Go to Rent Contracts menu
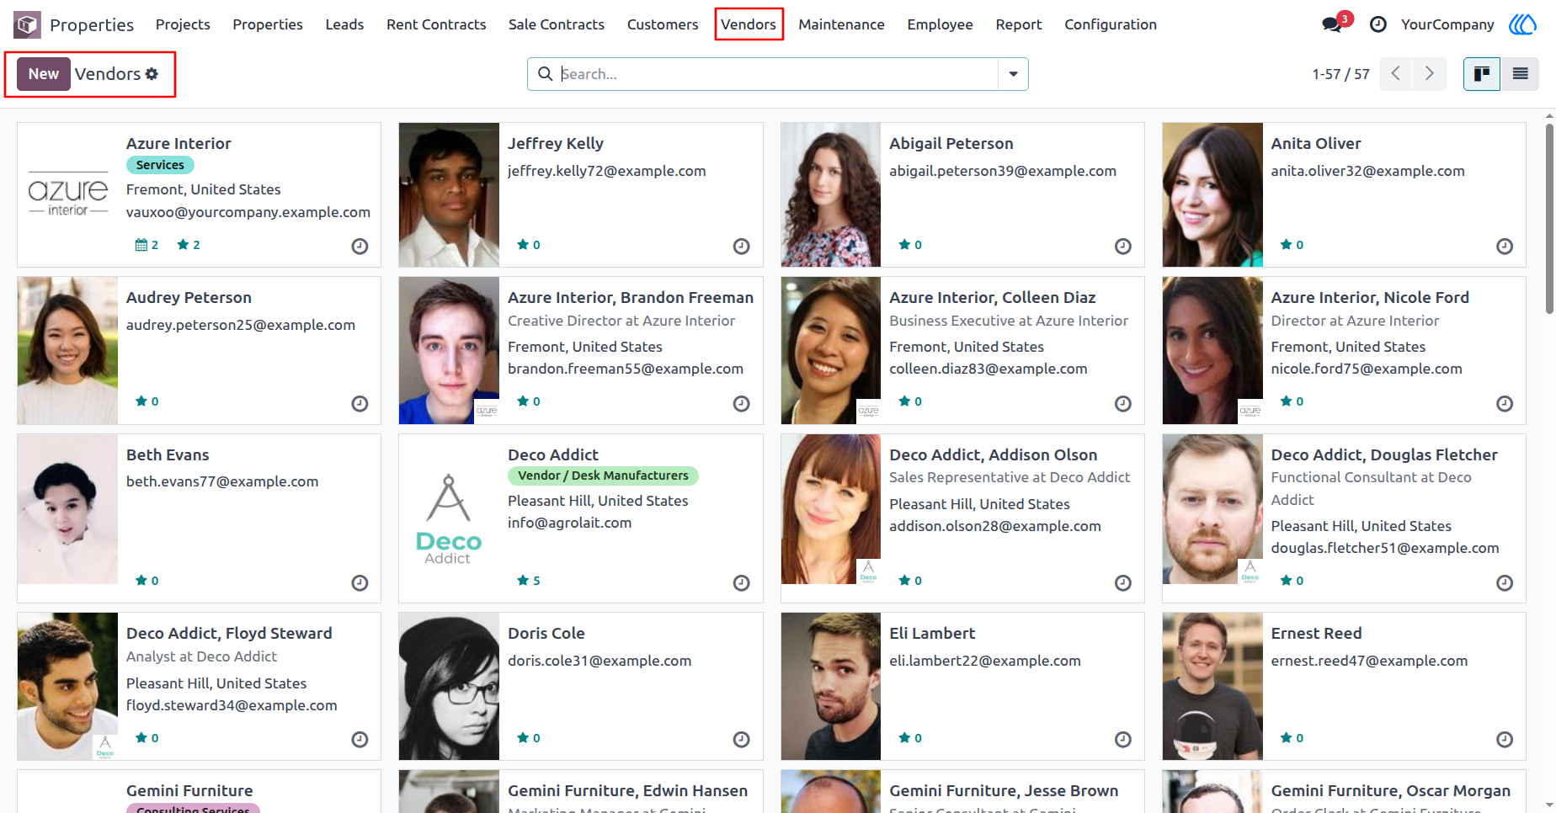Viewport: 1556px width, 813px height. coord(436,24)
